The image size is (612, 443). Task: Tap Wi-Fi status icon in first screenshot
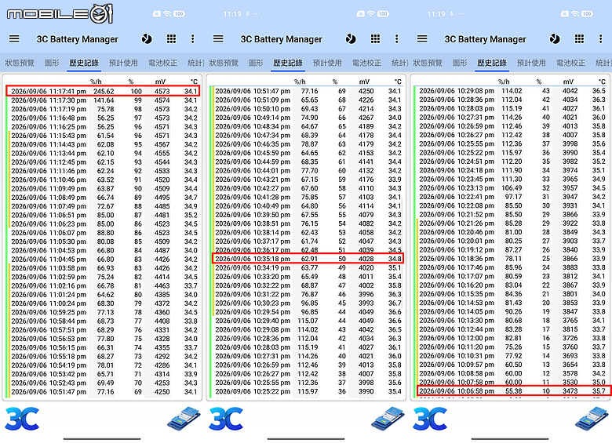[x=167, y=14]
